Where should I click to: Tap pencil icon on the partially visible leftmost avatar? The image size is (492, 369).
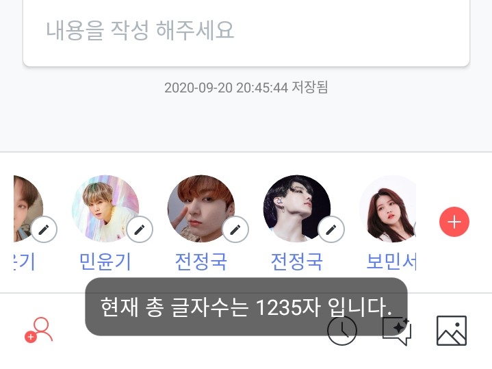[44, 229]
